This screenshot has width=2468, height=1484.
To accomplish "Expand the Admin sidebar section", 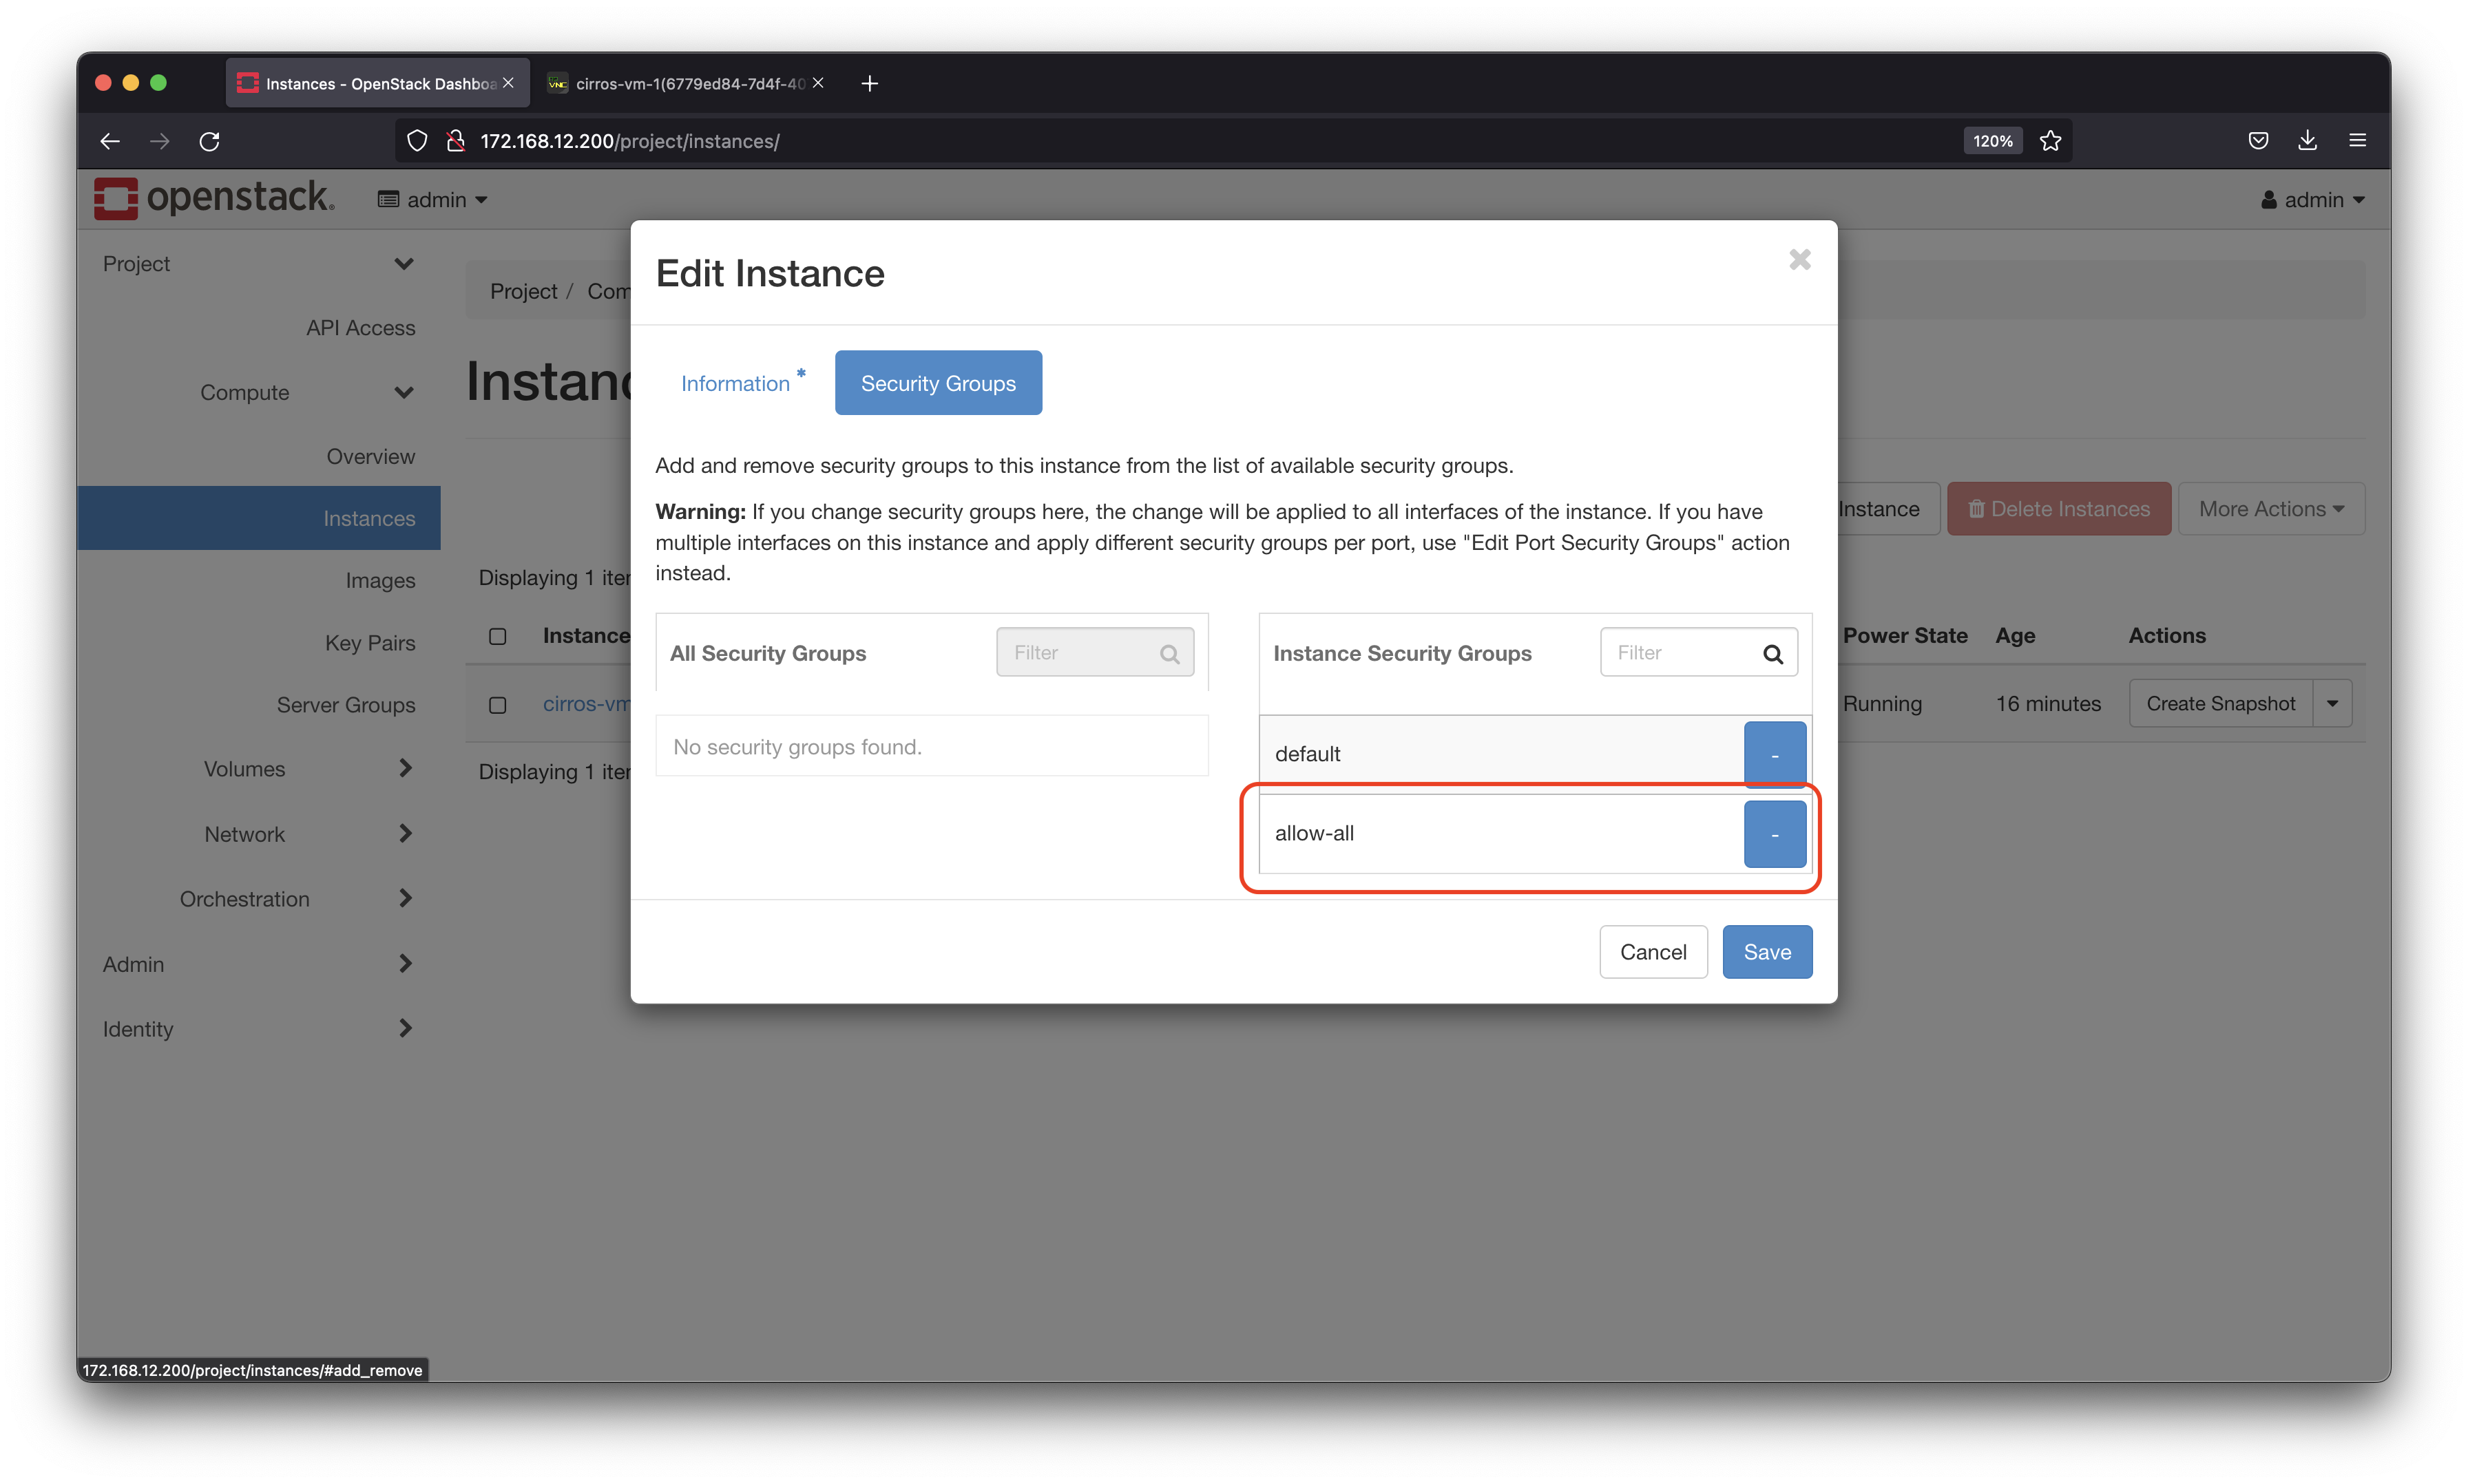I will [x=258, y=964].
